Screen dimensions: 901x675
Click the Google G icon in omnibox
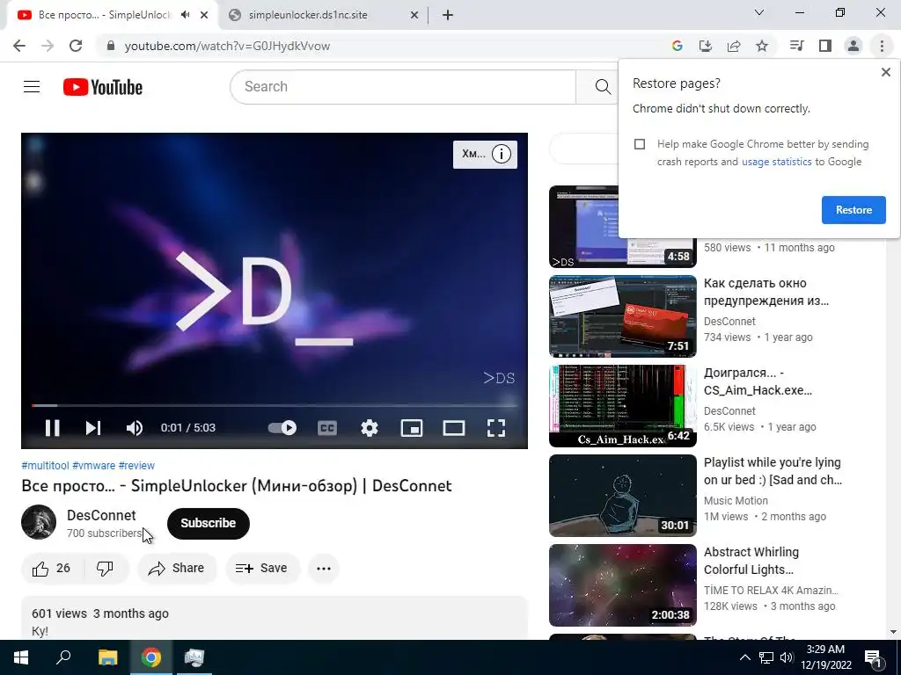(678, 46)
